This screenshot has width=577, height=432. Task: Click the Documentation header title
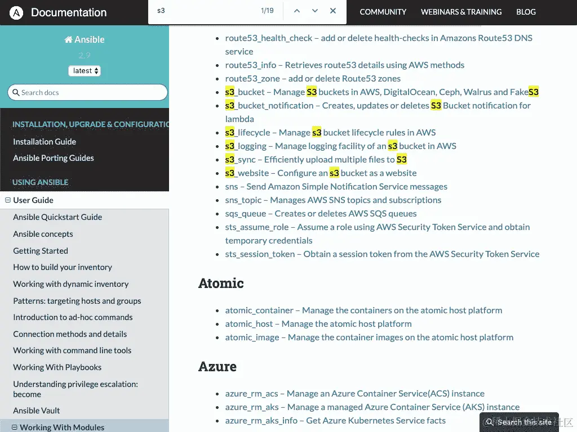click(x=69, y=12)
